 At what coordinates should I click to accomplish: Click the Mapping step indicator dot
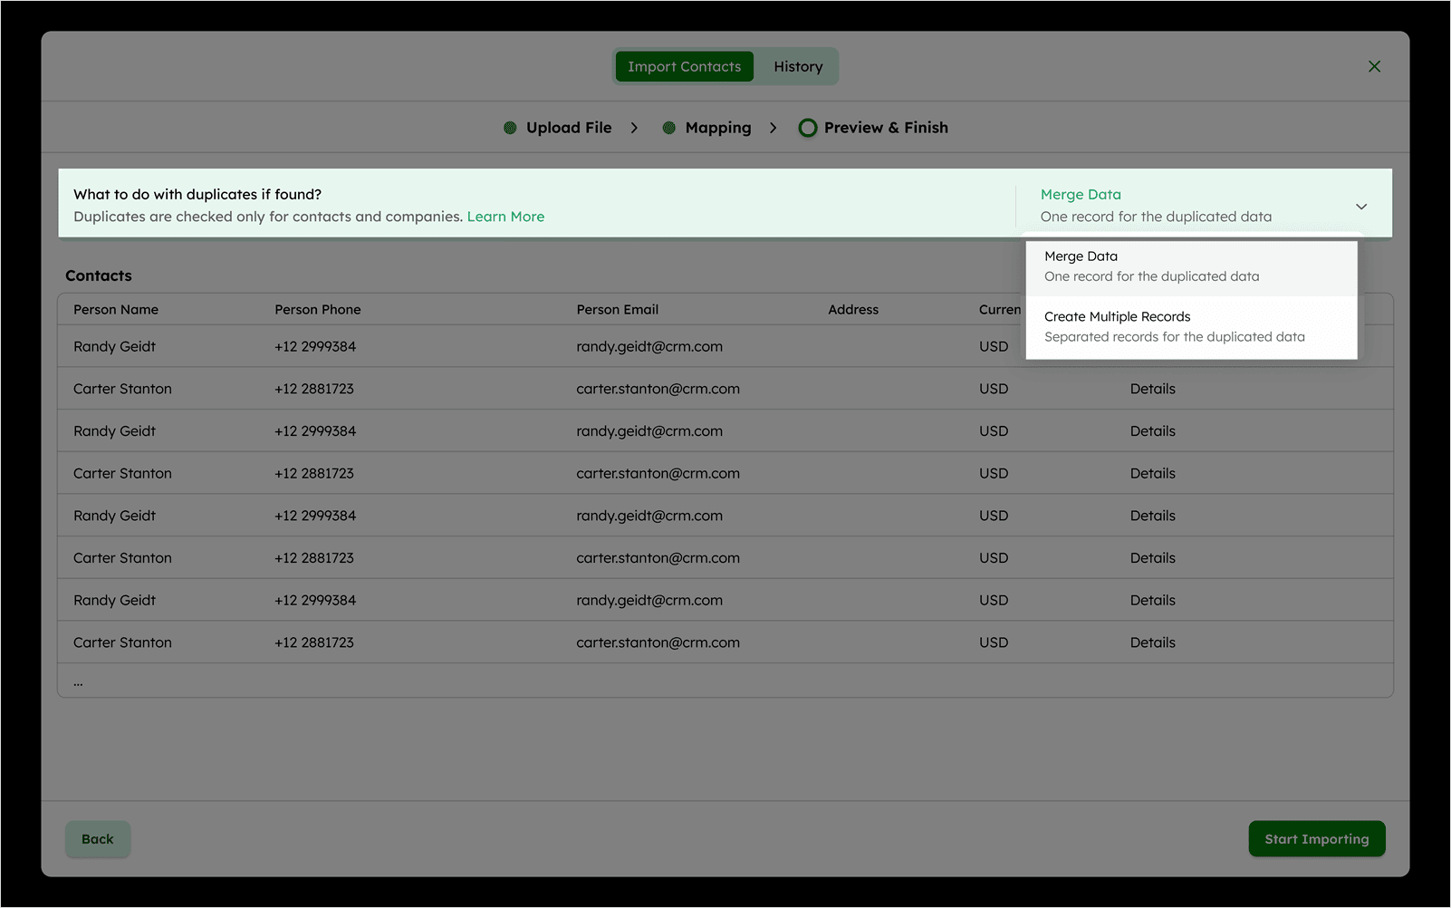click(668, 128)
